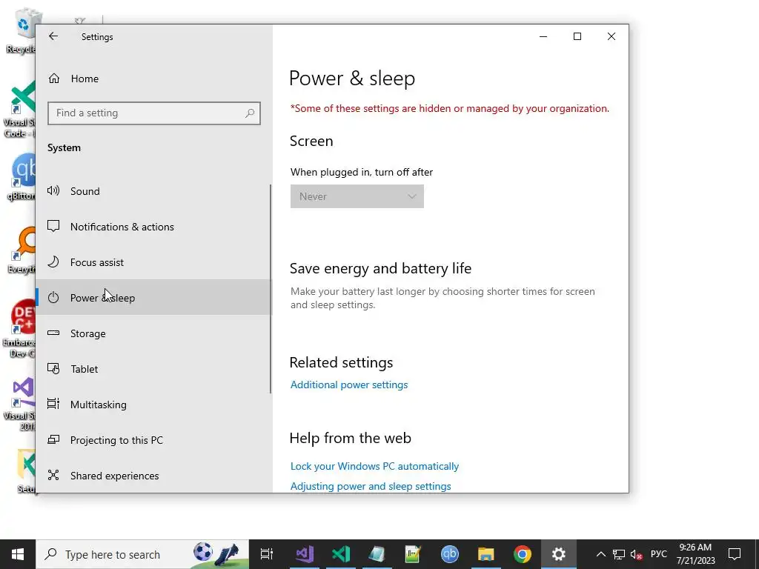
Task: Open Visual Studio from the taskbar
Action: tap(305, 554)
